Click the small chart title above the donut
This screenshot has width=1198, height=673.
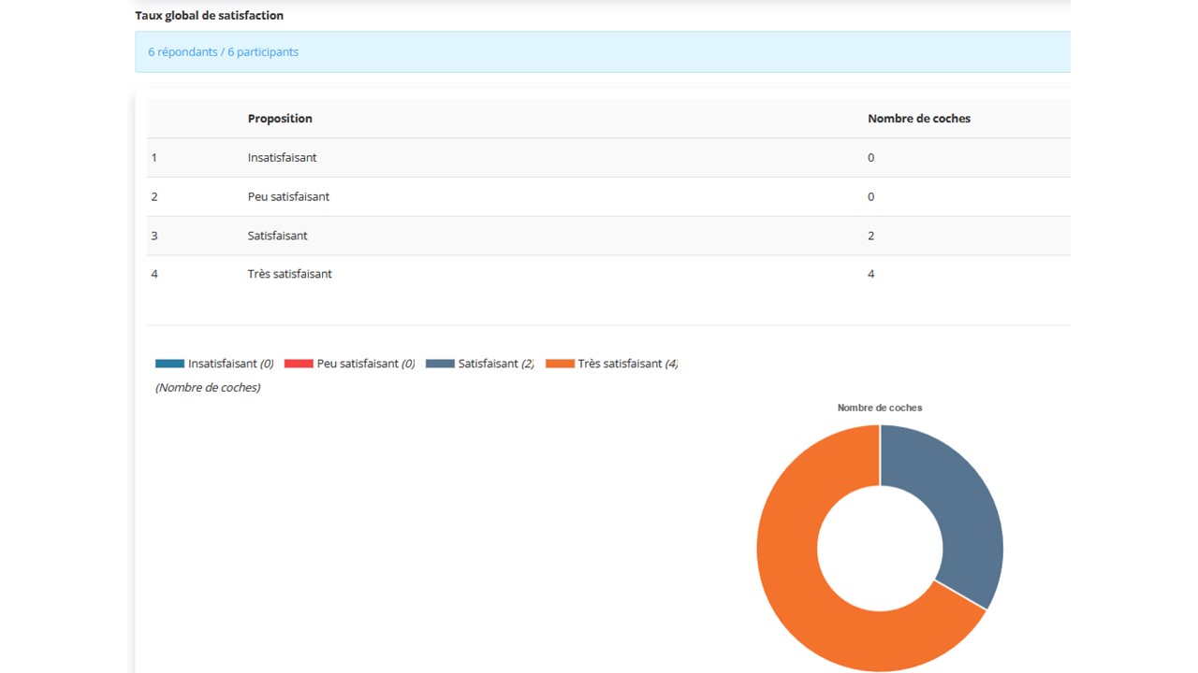[x=879, y=408]
